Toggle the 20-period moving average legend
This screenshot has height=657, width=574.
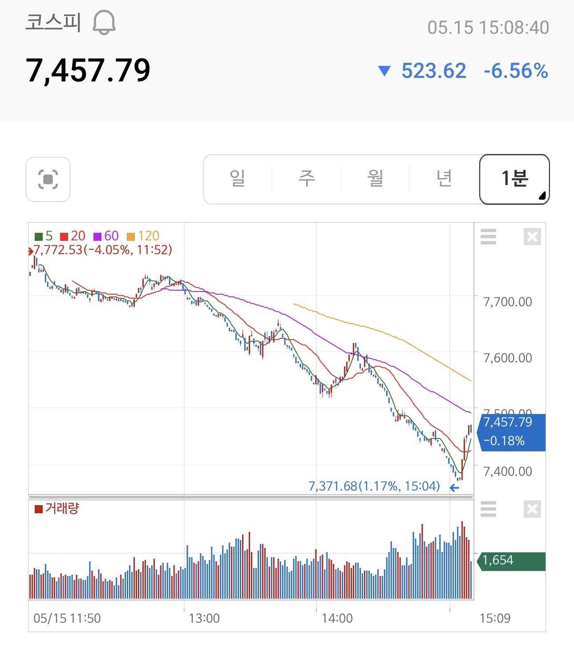[x=73, y=236]
